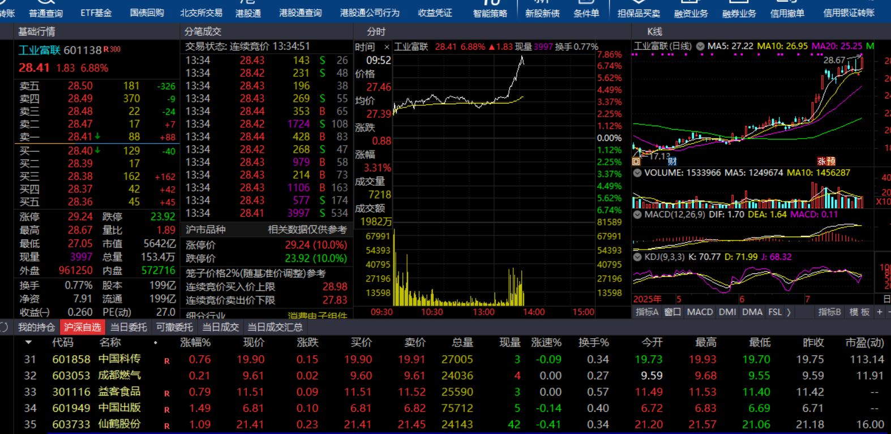Open 融券业务 in the top toolbar

(x=739, y=12)
